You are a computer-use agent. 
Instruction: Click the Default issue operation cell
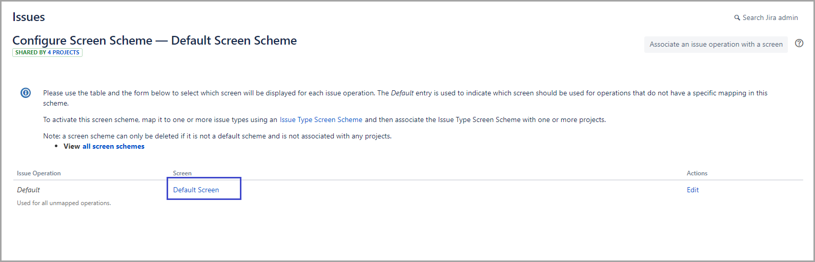pyautogui.click(x=28, y=190)
